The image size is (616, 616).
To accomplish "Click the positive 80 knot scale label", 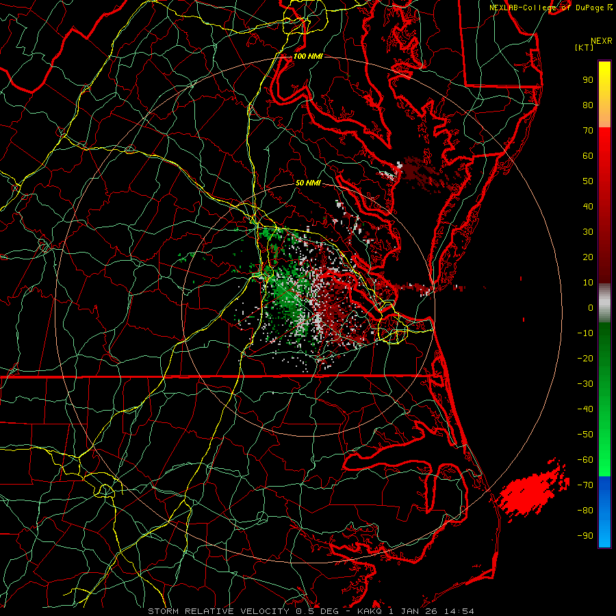I will pyautogui.click(x=588, y=105).
